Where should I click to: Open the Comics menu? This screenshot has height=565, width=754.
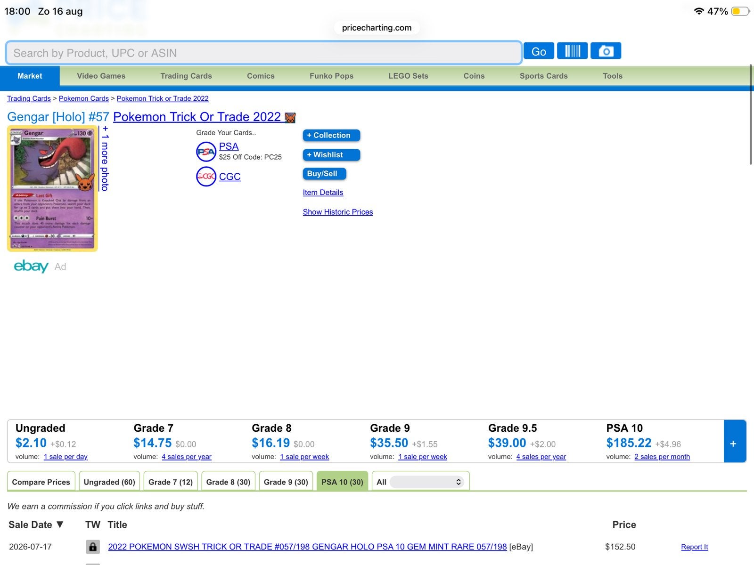[261, 76]
